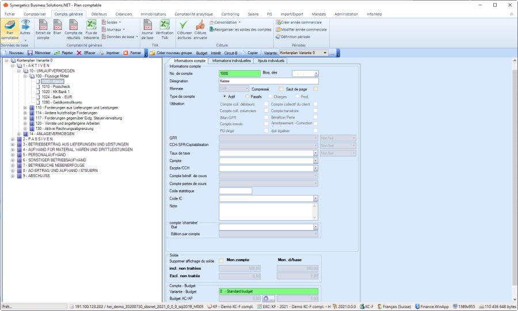518x311 pixels.
Task: Tick the Saut de page checkbox
Action: tap(315, 89)
